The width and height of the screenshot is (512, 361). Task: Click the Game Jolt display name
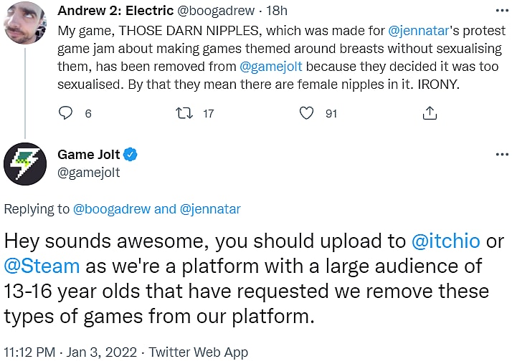(88, 154)
